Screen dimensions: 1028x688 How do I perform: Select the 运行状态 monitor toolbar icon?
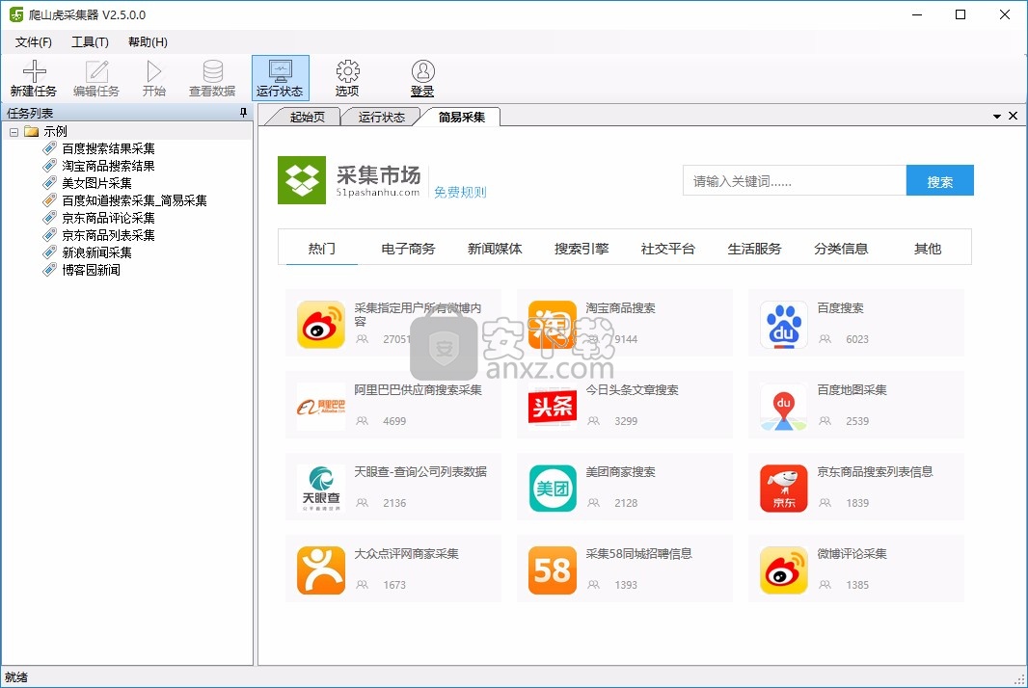[281, 70]
